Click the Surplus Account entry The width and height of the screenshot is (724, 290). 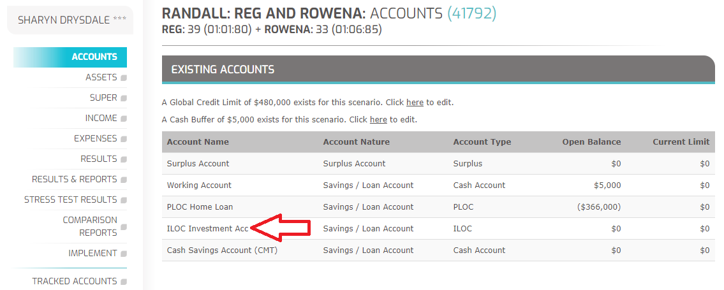[198, 163]
